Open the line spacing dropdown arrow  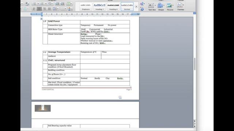(58, 9)
